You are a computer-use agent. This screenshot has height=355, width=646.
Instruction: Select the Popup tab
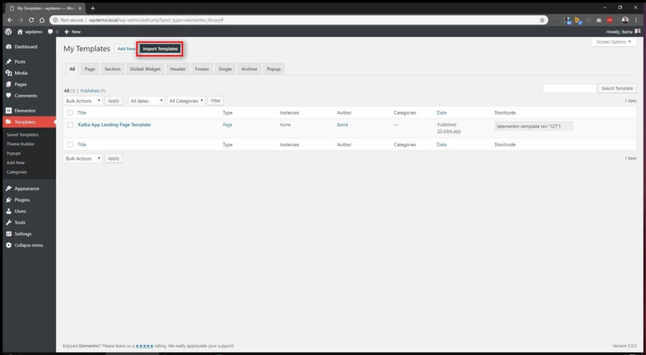273,69
